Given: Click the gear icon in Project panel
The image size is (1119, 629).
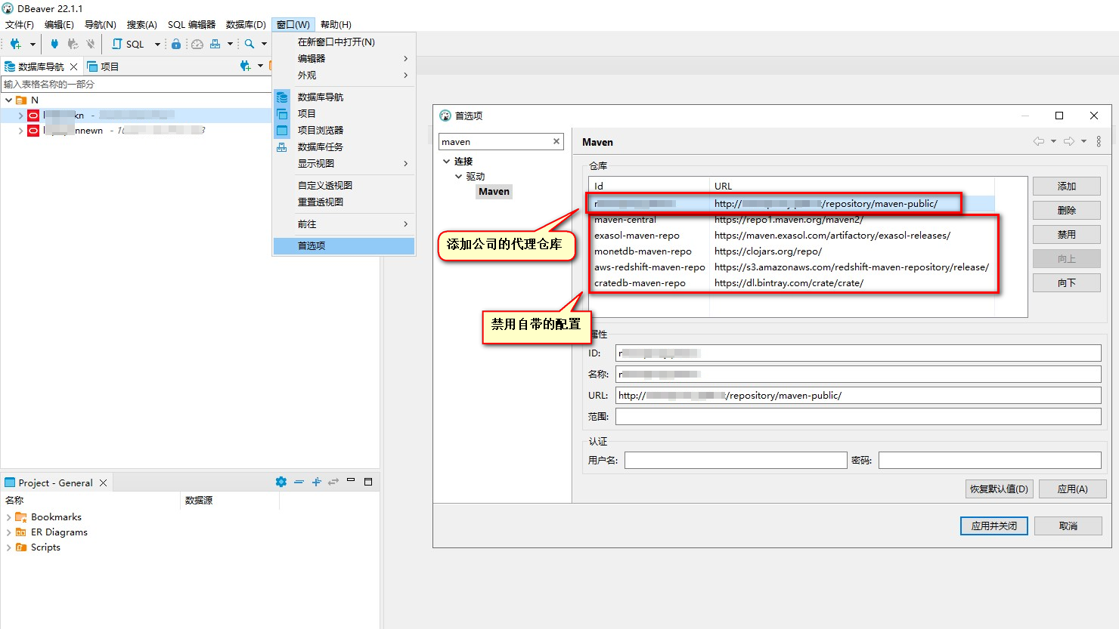Looking at the screenshot, I should coord(281,482).
